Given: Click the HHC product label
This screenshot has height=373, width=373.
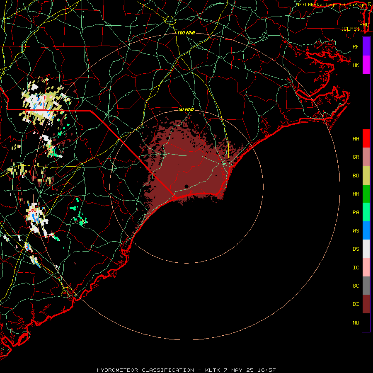Looking at the screenshot, I should tap(364, 25).
